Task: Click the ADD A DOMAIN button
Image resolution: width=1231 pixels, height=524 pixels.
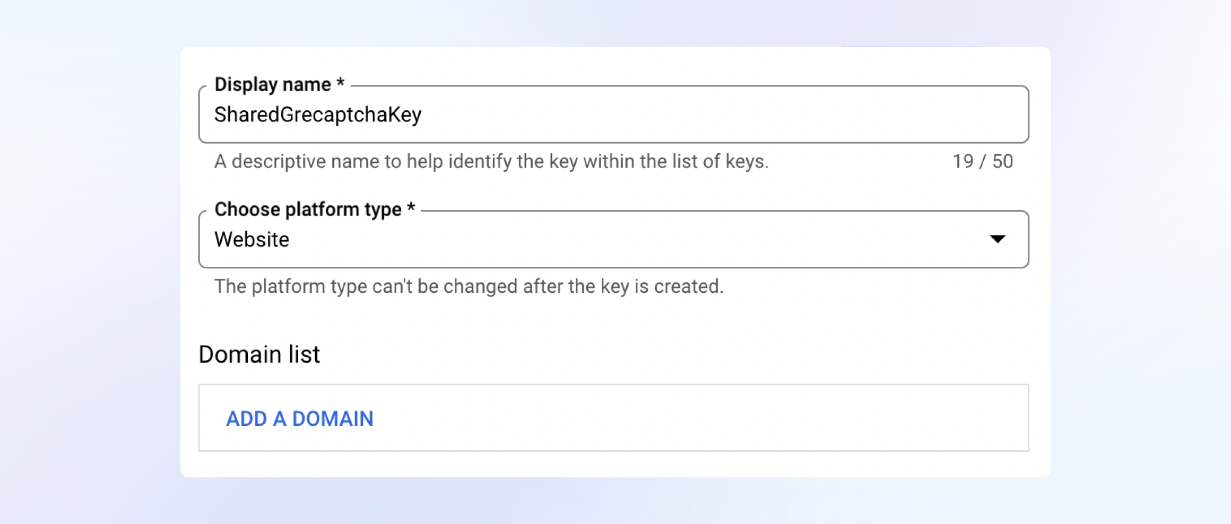Action: coord(300,418)
